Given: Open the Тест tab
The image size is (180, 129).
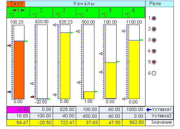Looking at the screenshot, I should (x=16, y=4).
